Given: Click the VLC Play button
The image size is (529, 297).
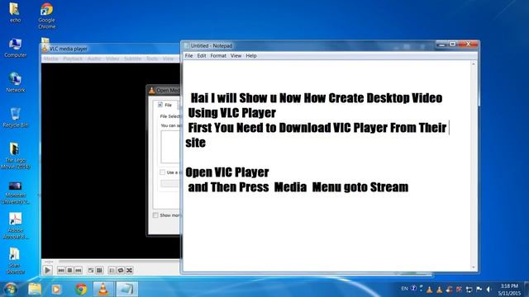Looking at the screenshot, I should 48,270.
